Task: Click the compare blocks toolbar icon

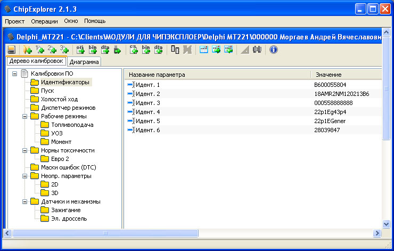Action: click(x=175, y=50)
